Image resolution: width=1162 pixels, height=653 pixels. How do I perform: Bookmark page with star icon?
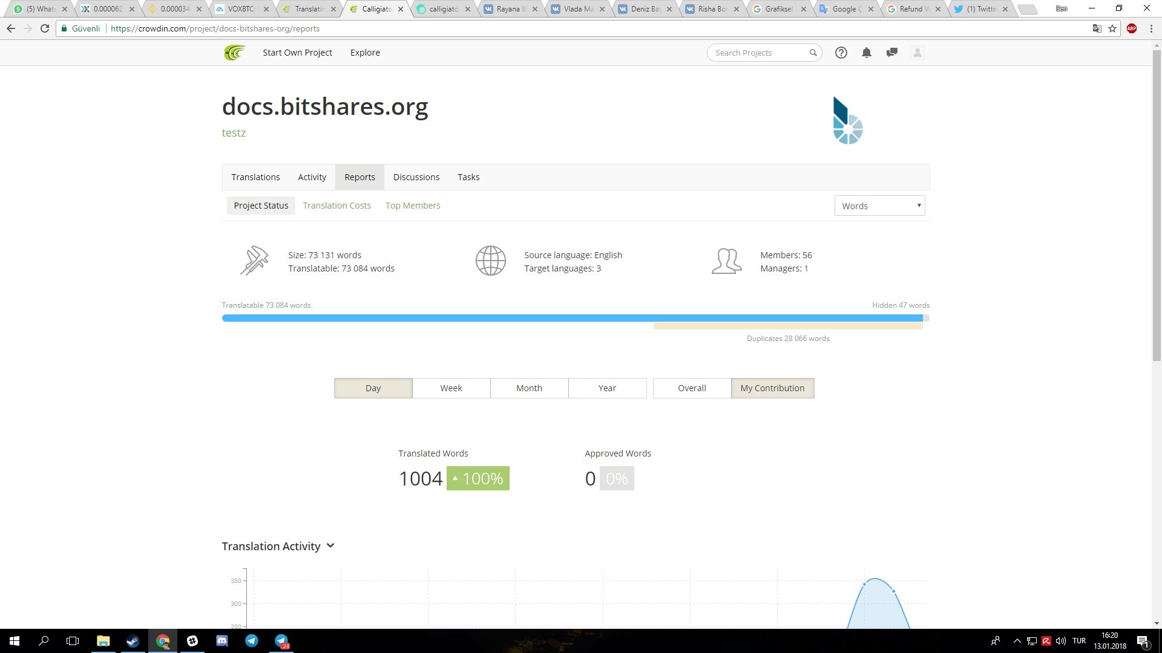point(1112,28)
